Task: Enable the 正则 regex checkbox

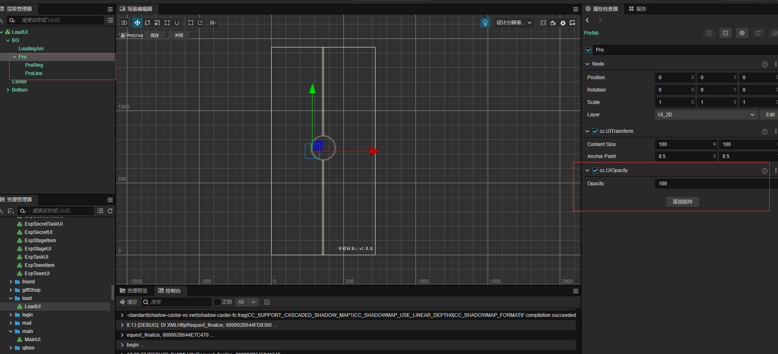Action: coord(218,302)
